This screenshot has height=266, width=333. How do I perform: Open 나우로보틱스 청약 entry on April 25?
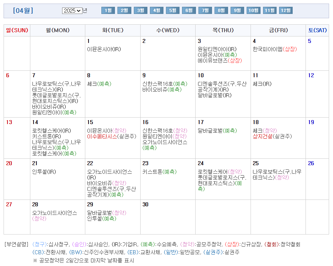(277, 174)
